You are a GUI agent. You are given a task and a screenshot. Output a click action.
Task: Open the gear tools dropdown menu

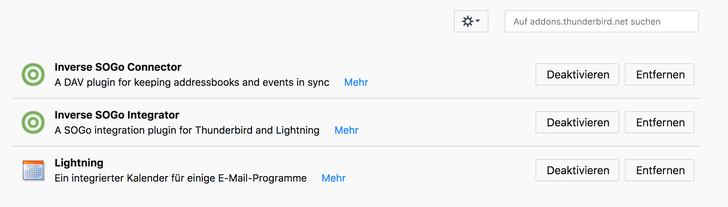tap(471, 21)
